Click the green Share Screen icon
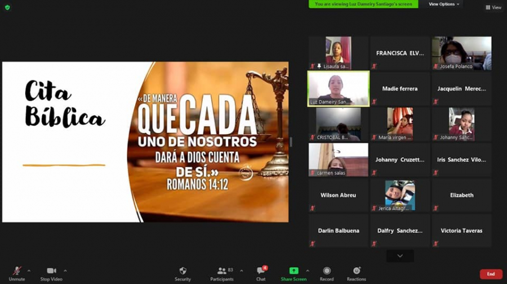The height and width of the screenshot is (284, 507). pos(293,271)
